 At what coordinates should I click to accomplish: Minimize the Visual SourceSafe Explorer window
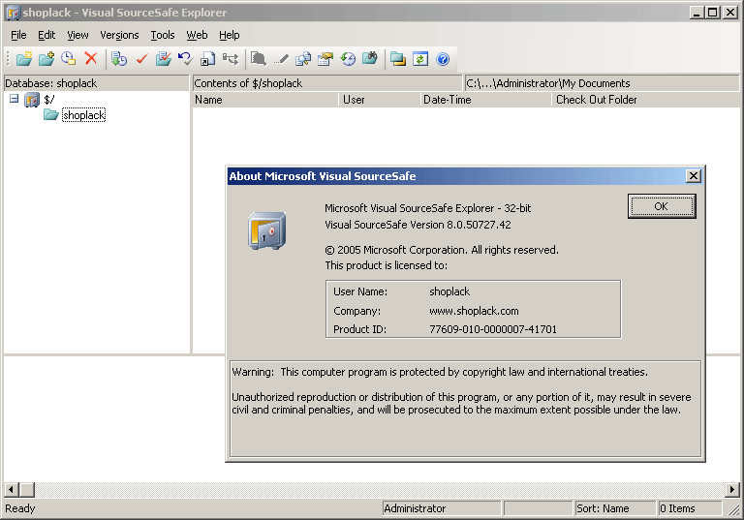(x=697, y=13)
